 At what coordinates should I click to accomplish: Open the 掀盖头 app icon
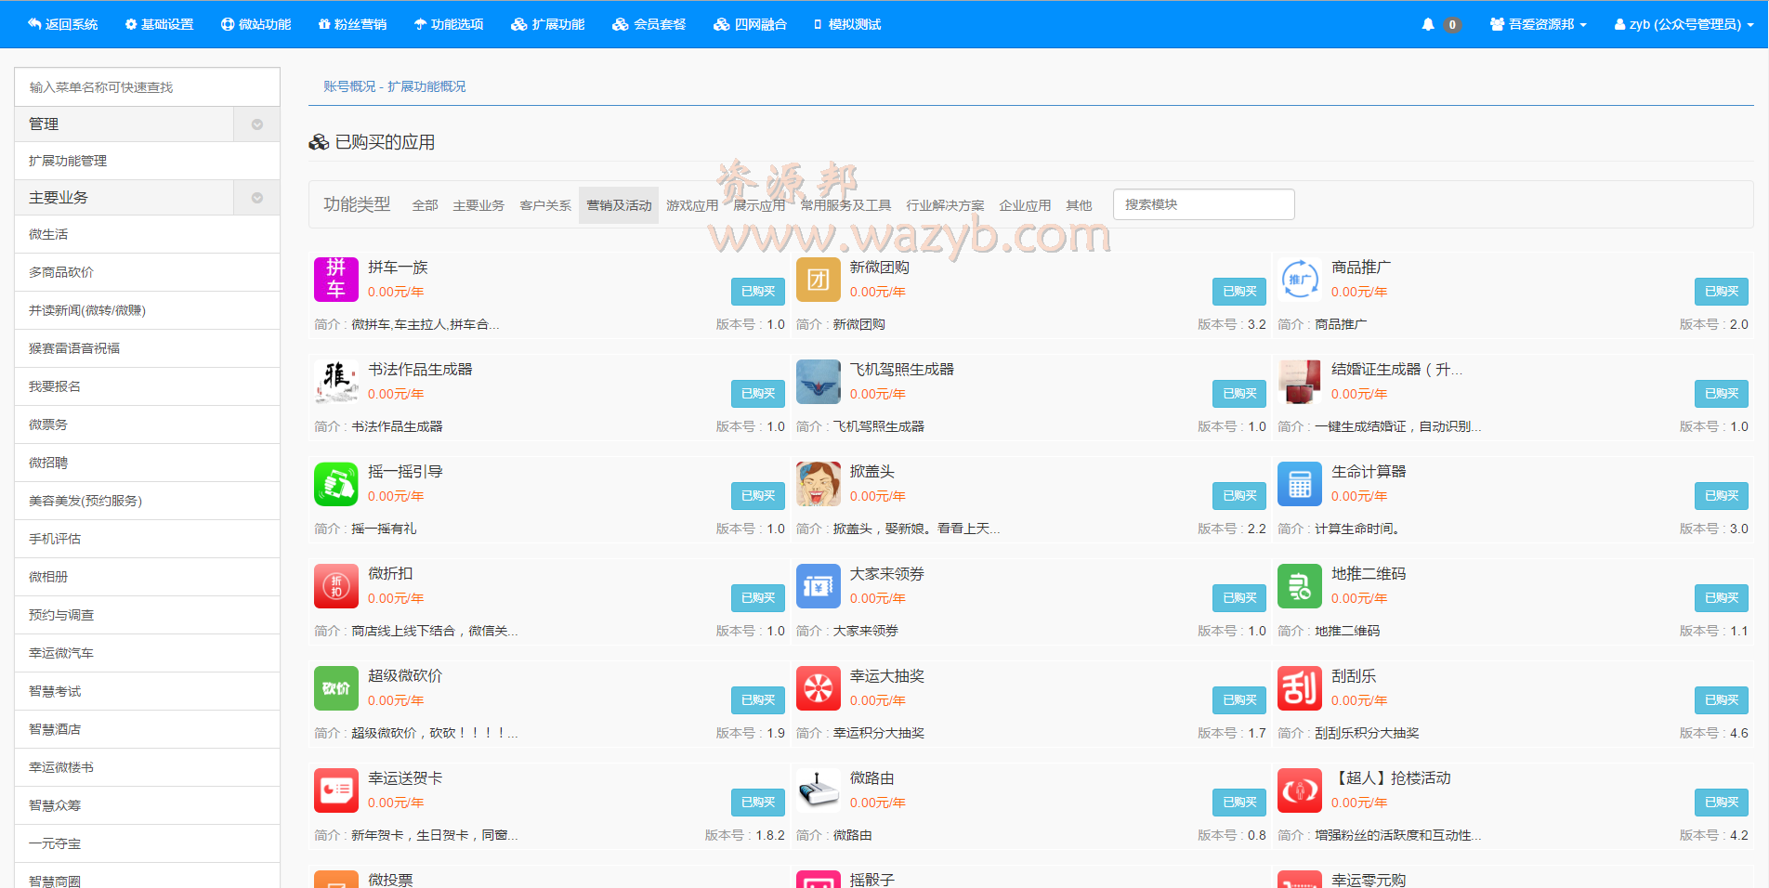819,484
